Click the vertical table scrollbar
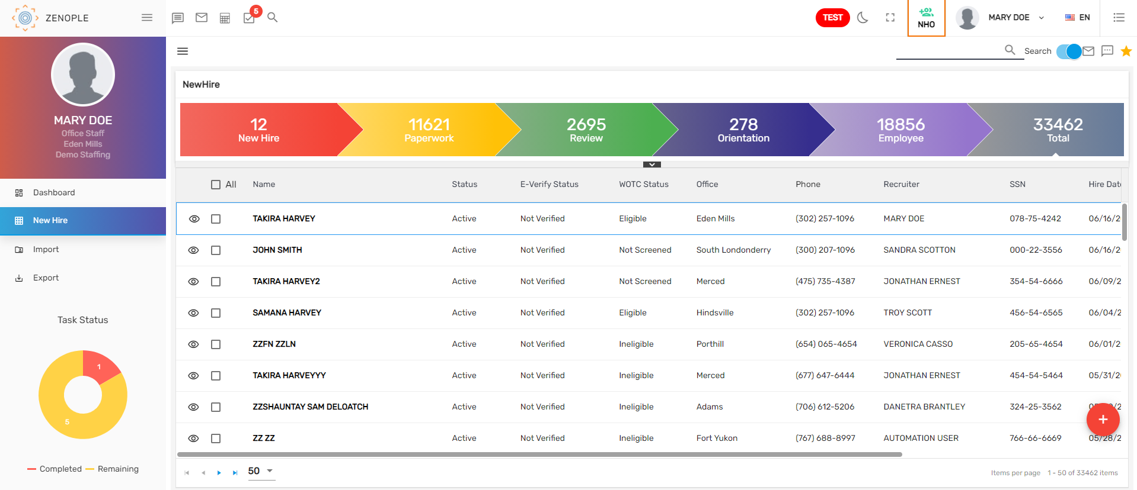 (x=1125, y=222)
